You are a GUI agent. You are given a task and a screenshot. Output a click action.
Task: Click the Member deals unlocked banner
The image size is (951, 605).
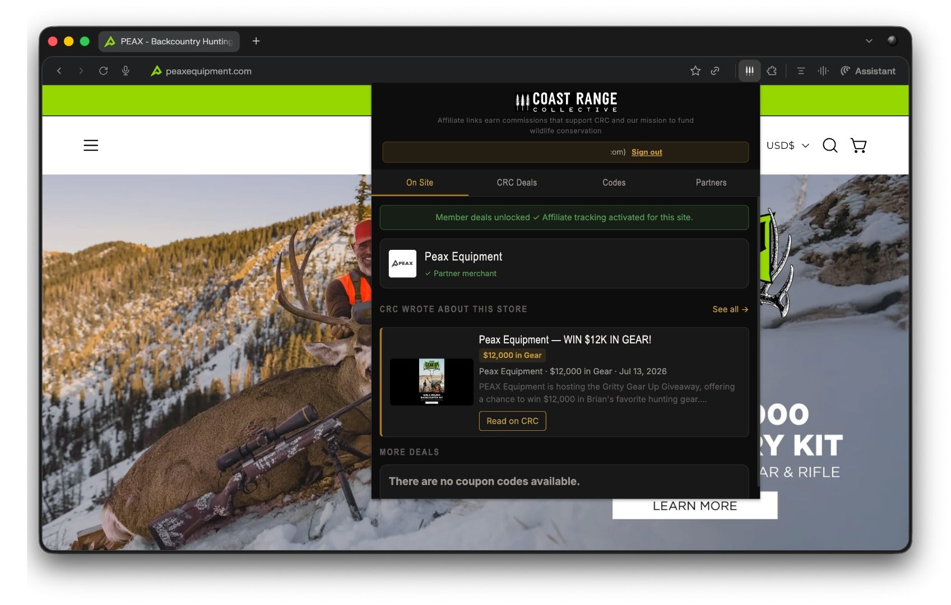(564, 217)
